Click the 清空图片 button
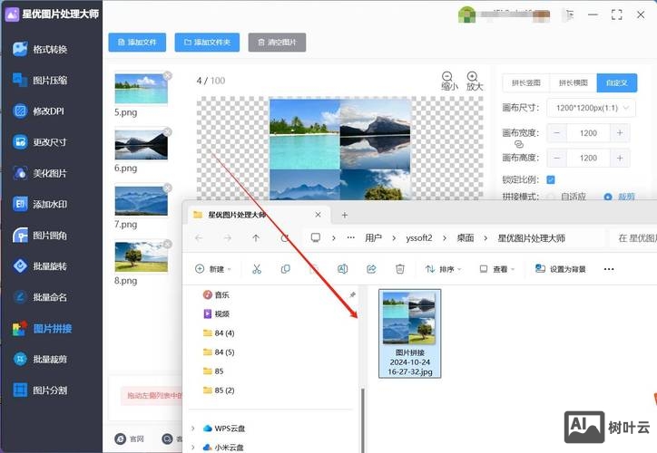The height and width of the screenshot is (453, 657). pos(277,43)
